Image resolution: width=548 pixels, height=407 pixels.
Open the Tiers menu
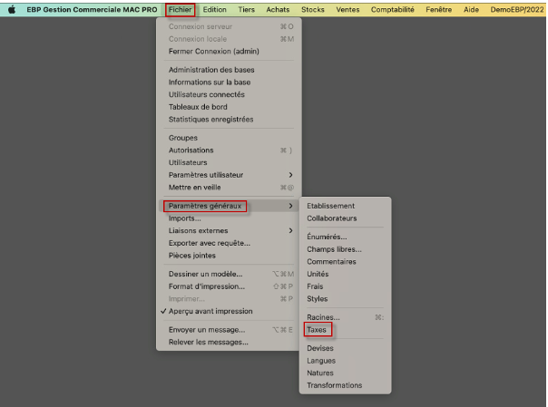click(247, 9)
